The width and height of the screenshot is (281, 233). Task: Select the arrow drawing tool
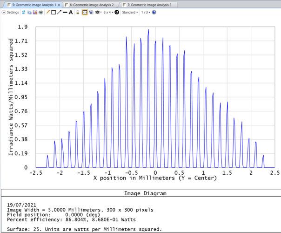(59, 13)
